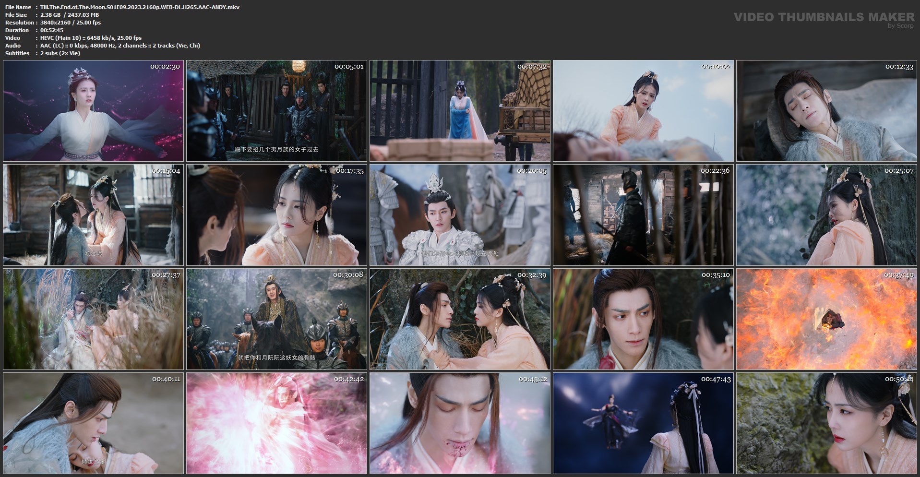Select the thumbnail at 00:02:30
The image size is (920, 477).
click(94, 111)
